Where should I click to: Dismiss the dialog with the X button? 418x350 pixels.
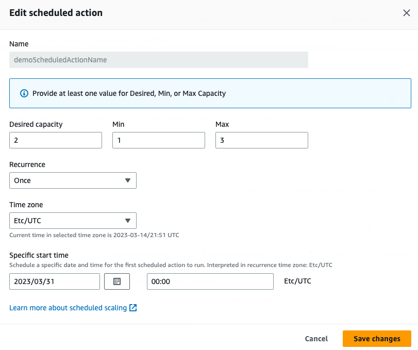pyautogui.click(x=407, y=13)
